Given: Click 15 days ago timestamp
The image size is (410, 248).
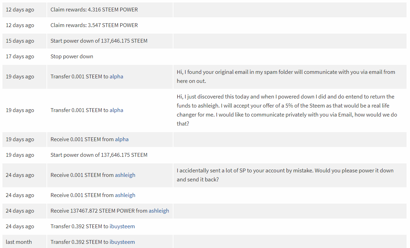Looking at the screenshot, I should [x=20, y=41].
